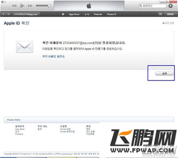178x158 pixels.
Task: Open account button 2733493237@qq.com
Action: click(x=26, y=14)
